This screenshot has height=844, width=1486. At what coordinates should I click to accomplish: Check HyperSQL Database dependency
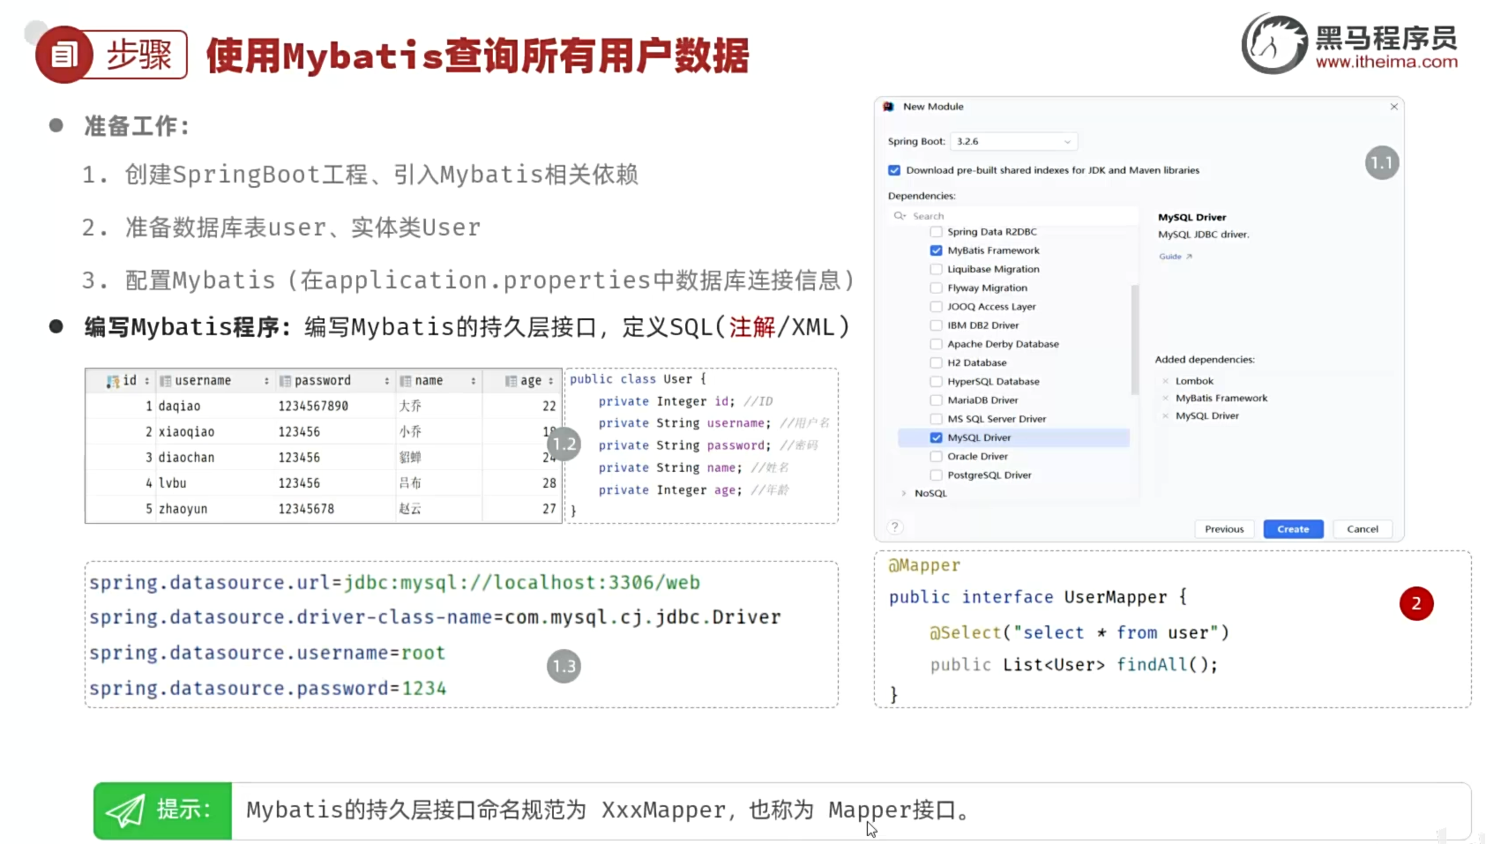(937, 382)
